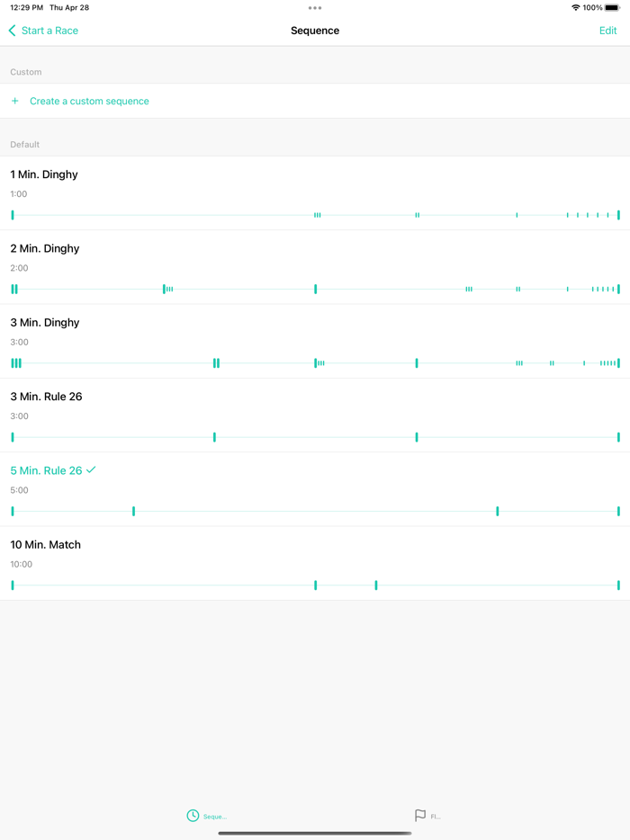Screen dimensions: 630x840
Task: Choose the 3 Min. Rule 26 sequence
Action: (x=315, y=416)
